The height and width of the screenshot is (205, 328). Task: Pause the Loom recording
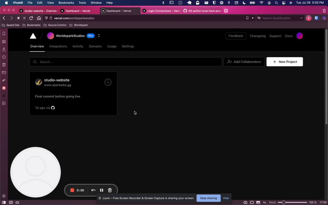[x=101, y=190]
